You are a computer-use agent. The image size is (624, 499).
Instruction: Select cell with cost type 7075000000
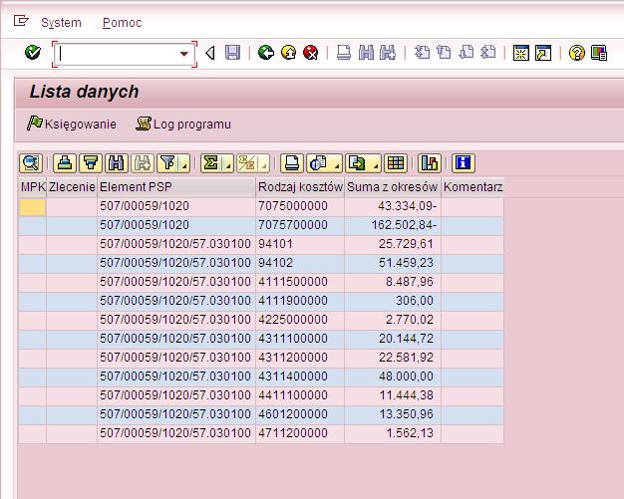tap(300, 206)
